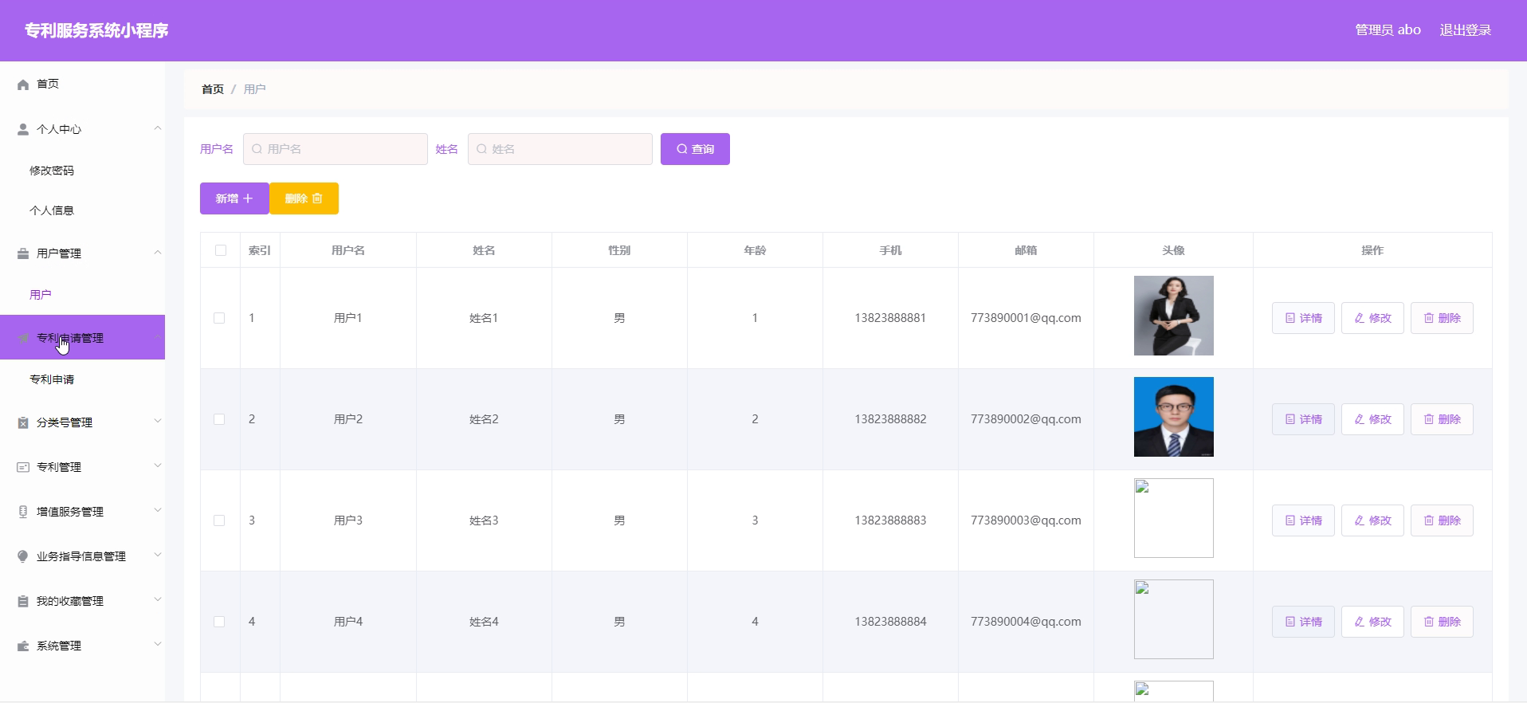Click the plus icon on 新增 button
1527x703 pixels.
point(248,198)
